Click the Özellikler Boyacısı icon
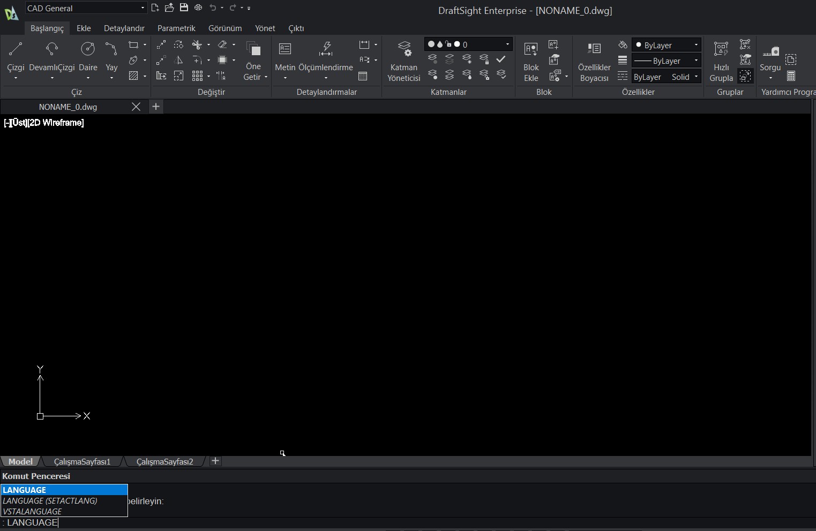This screenshot has width=816, height=531. coord(594,50)
